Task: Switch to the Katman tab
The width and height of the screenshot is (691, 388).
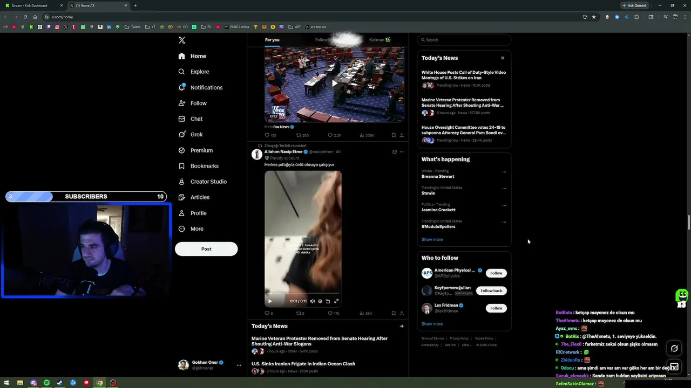Action: point(380,40)
